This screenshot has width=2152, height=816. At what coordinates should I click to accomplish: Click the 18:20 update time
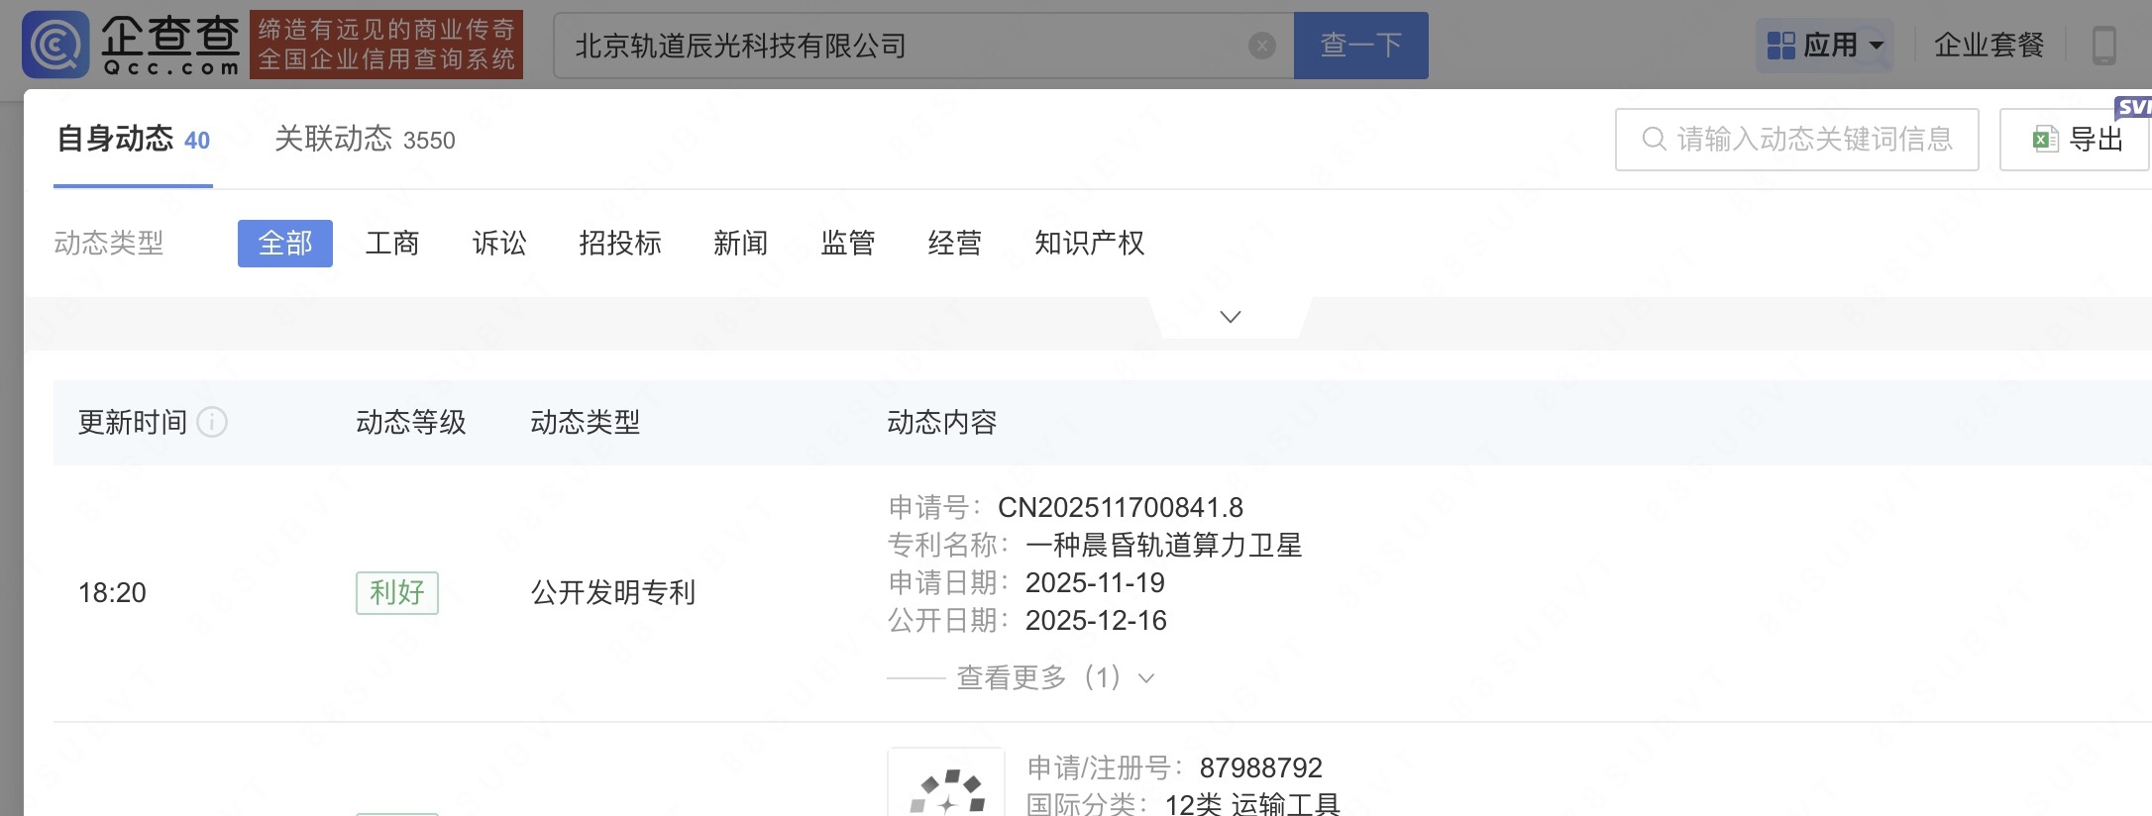(x=112, y=593)
